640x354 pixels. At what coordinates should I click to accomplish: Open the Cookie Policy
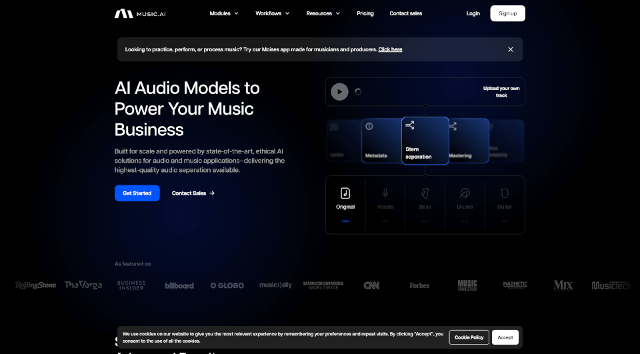tap(469, 337)
